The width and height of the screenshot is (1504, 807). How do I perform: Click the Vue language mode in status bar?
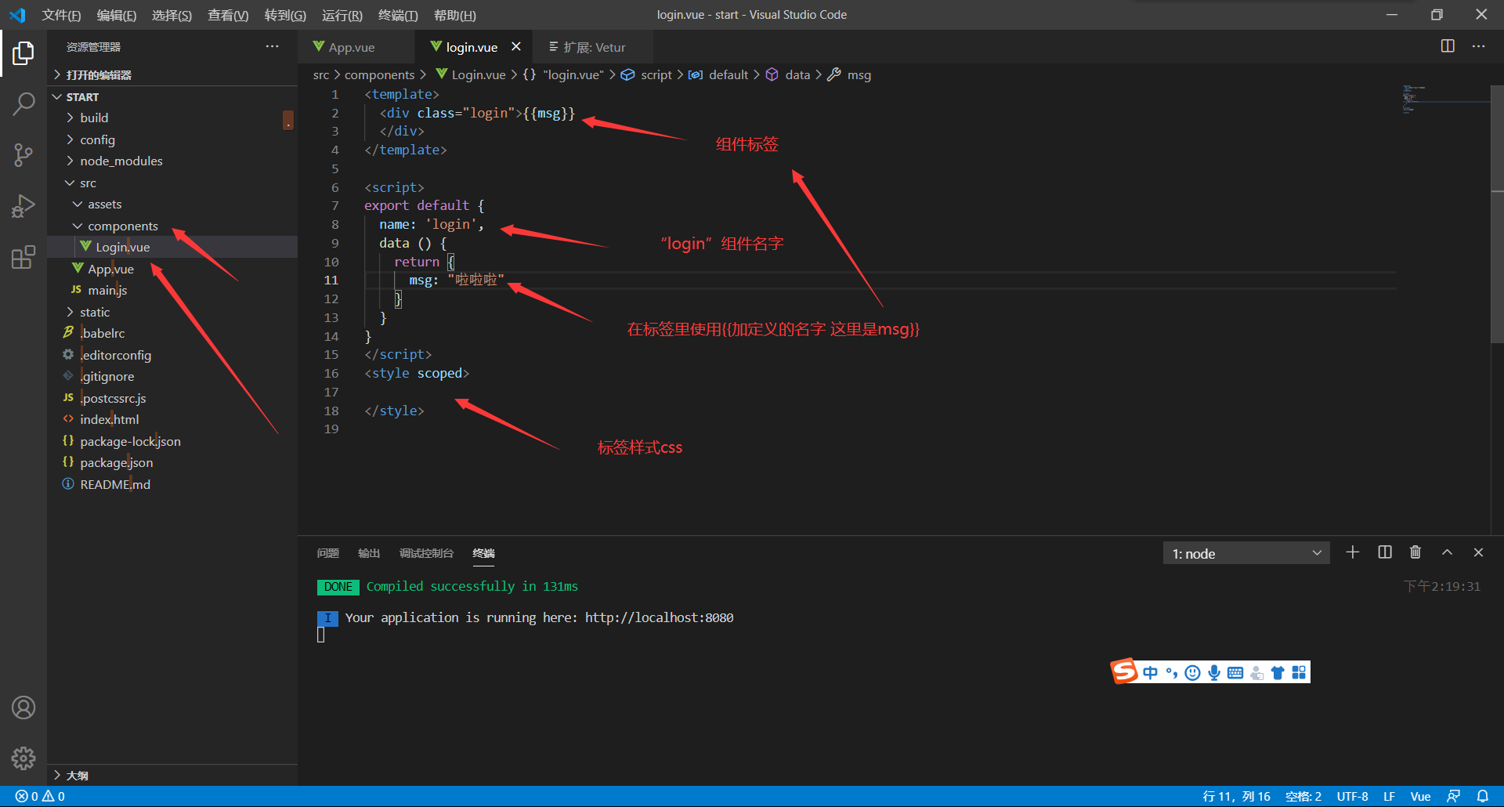click(x=1420, y=796)
